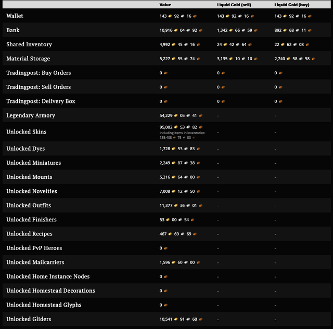Click the 54,229 gold Legendary Armory value

point(166,115)
